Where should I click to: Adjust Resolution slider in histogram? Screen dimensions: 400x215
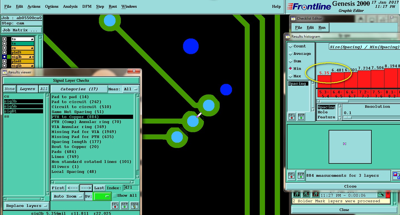click(x=347, y=117)
